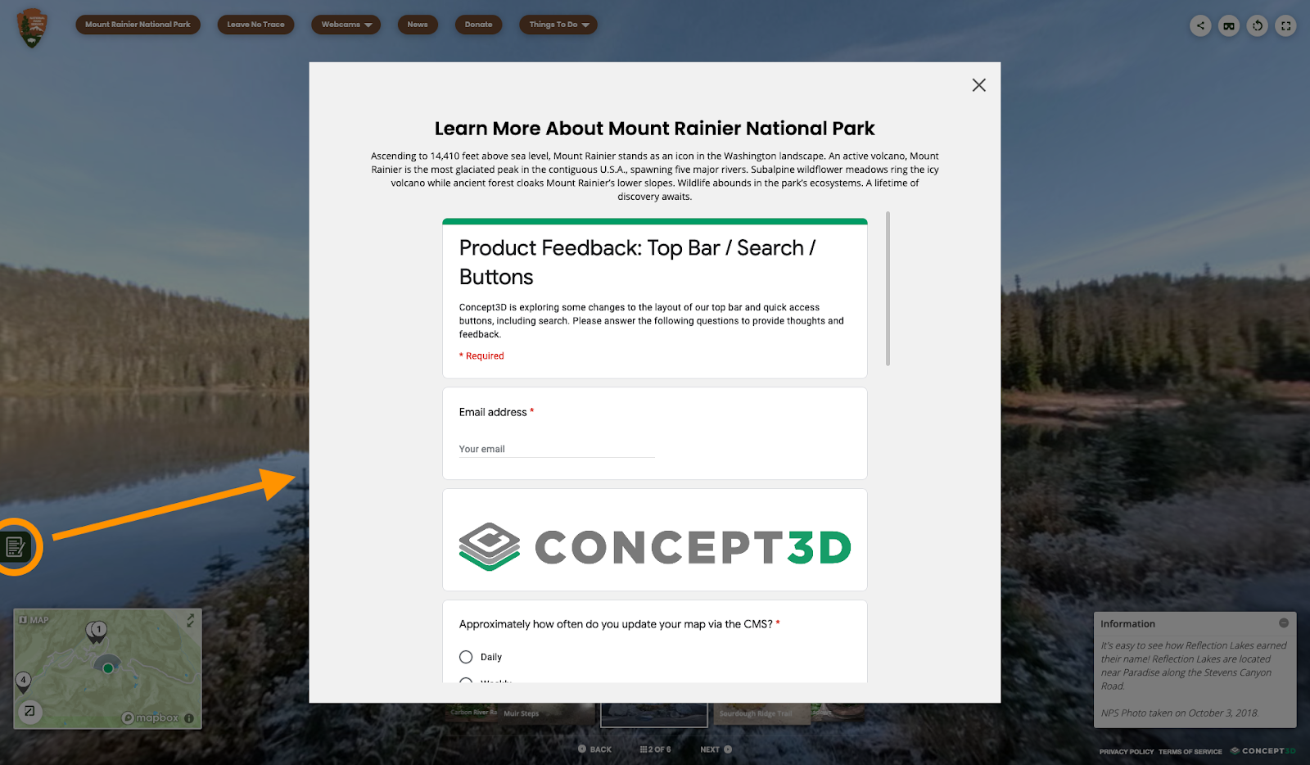Close the Learn More modal
Viewport: 1310px width, 765px height.
pyautogui.click(x=978, y=85)
